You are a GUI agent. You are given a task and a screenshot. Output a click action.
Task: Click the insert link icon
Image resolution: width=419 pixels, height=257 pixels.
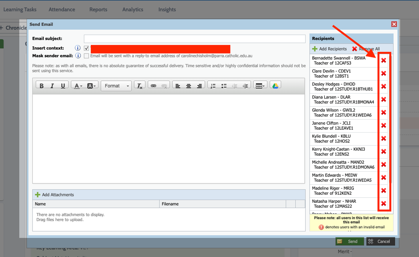pyautogui.click(x=153, y=86)
